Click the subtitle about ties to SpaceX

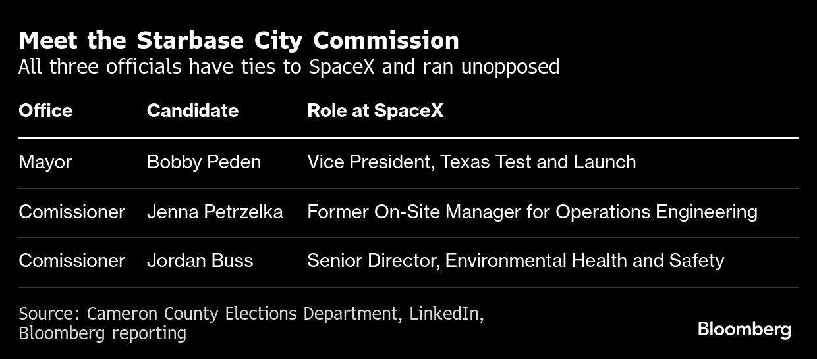click(289, 66)
